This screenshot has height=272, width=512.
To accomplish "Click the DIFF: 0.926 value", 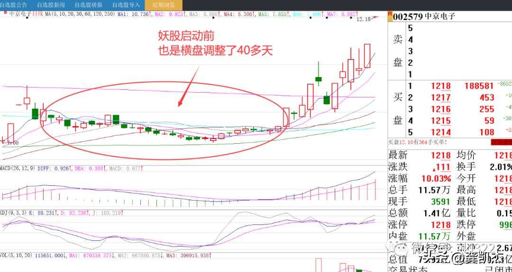I will (54, 169).
